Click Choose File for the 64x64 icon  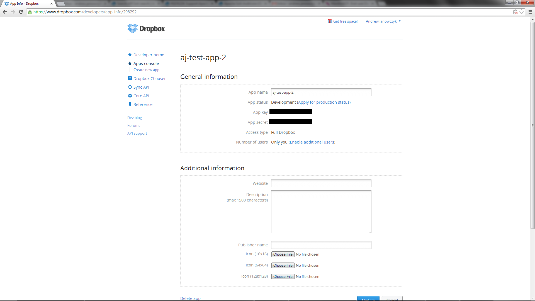283,265
